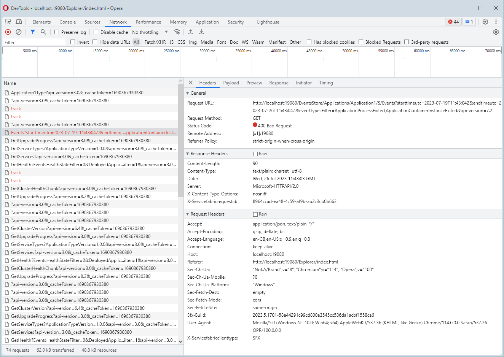The image size is (504, 357).
Task: Open the 44 errors counter badge
Action: pos(453,22)
